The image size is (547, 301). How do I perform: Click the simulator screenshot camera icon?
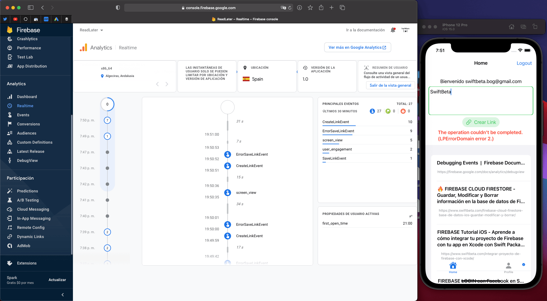tap(523, 27)
